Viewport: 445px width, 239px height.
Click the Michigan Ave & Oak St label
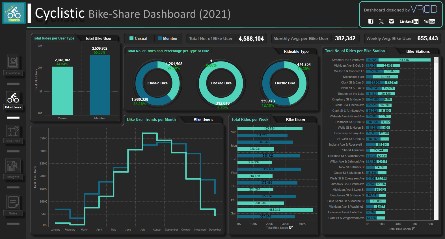349,65
